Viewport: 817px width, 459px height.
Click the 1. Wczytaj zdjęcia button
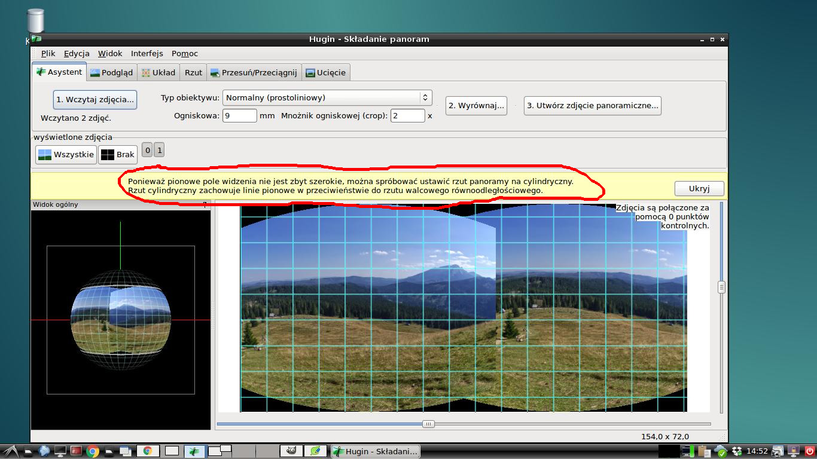click(x=95, y=100)
